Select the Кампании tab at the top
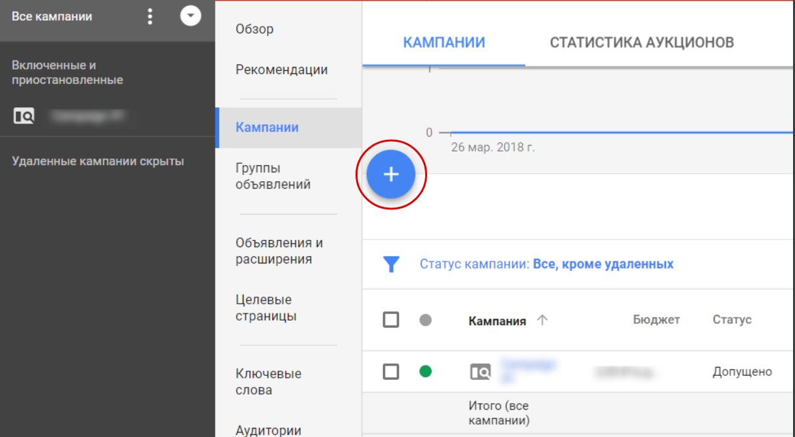Screen dimensions: 795x437 pos(444,43)
